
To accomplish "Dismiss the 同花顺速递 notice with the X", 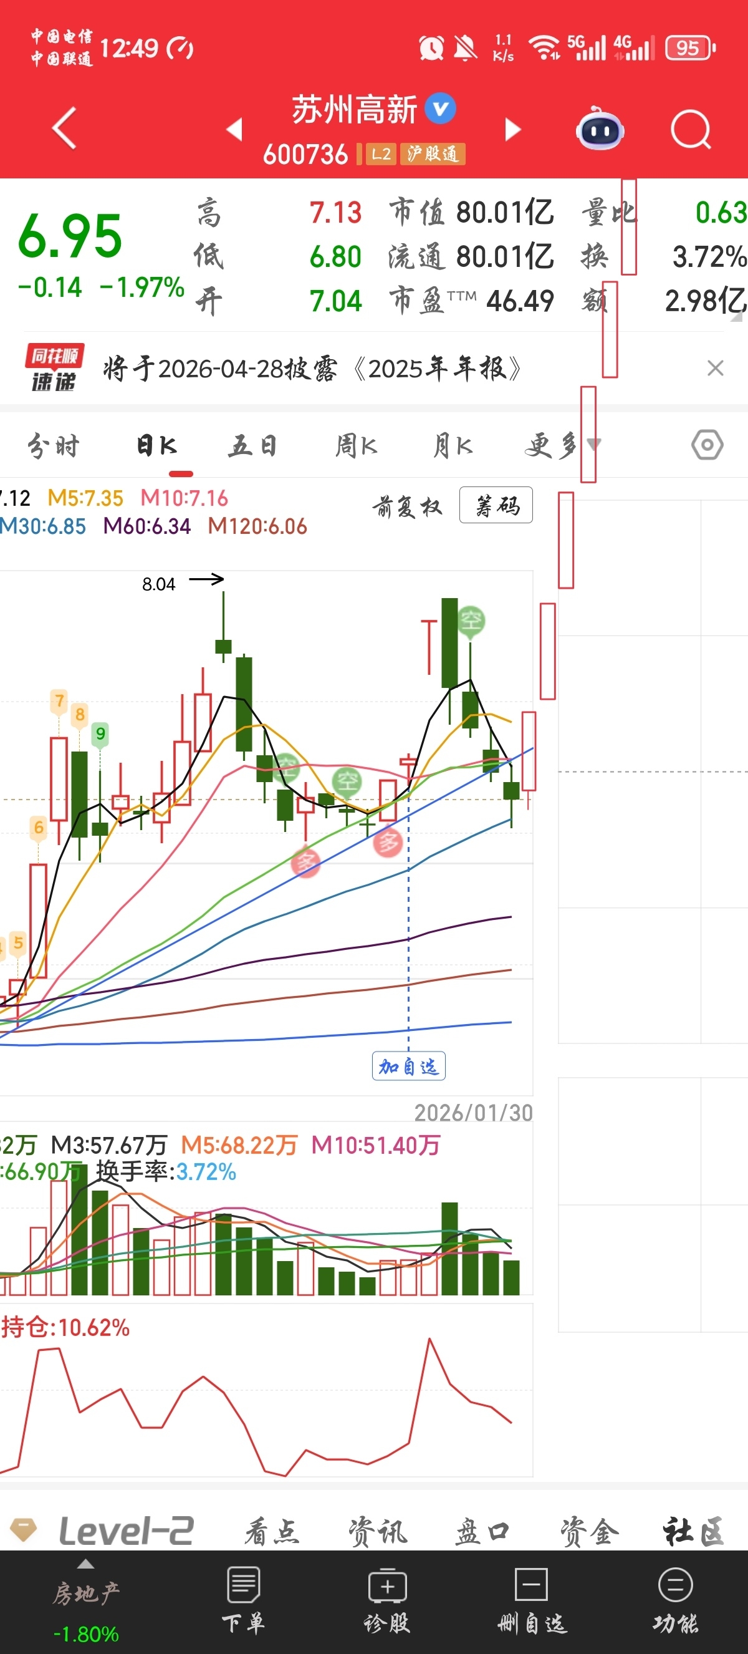I will click(x=716, y=368).
